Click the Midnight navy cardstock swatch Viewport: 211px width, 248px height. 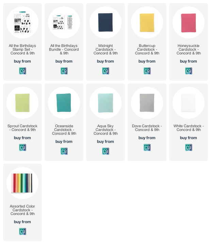pyautogui.click(x=105, y=22)
